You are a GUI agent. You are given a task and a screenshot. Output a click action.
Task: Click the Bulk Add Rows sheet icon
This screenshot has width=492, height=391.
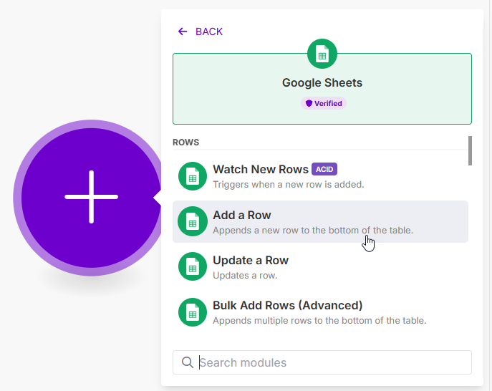[192, 312]
